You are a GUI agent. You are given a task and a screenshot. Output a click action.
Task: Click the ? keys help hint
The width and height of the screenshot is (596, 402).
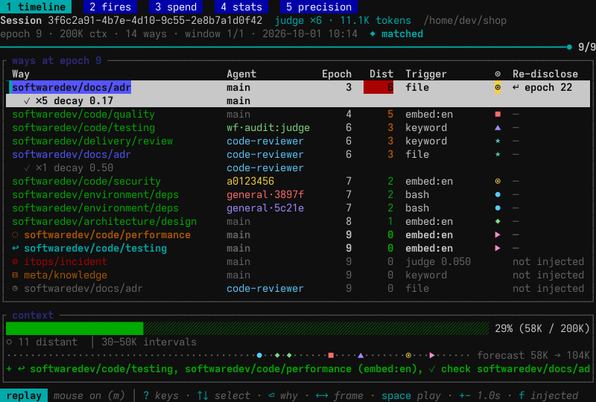point(161,395)
